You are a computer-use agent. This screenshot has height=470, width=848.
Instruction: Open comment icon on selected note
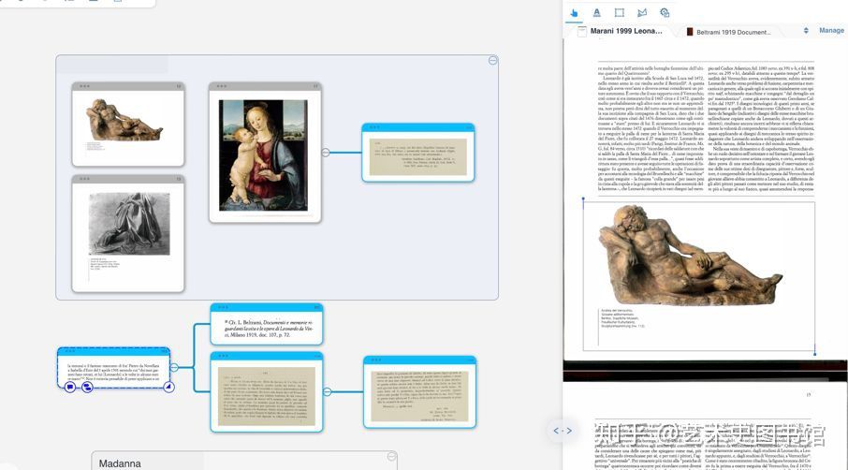70,388
